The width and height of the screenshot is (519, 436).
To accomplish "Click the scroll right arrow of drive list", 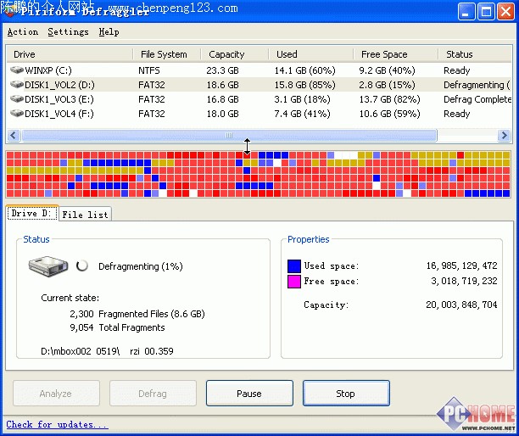I will tap(505, 136).
